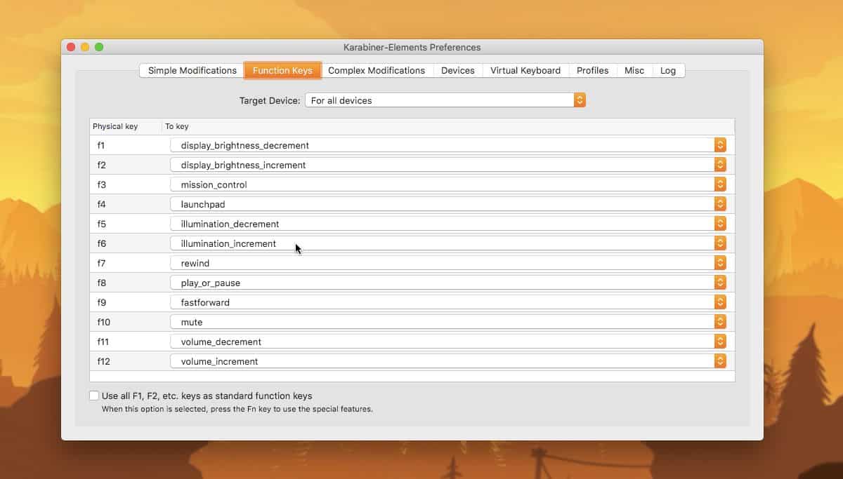Enable using F1, F2 as standard function keys
Image resolution: width=843 pixels, height=479 pixels.
point(93,396)
